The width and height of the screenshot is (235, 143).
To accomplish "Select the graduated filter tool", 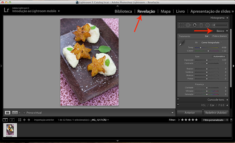I will pos(201,25).
